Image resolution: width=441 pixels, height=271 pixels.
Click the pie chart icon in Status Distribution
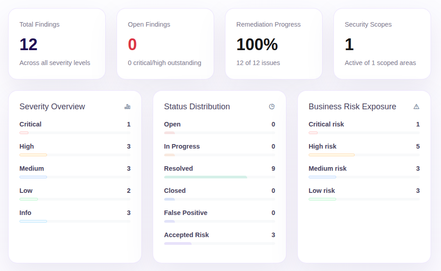[x=272, y=107]
